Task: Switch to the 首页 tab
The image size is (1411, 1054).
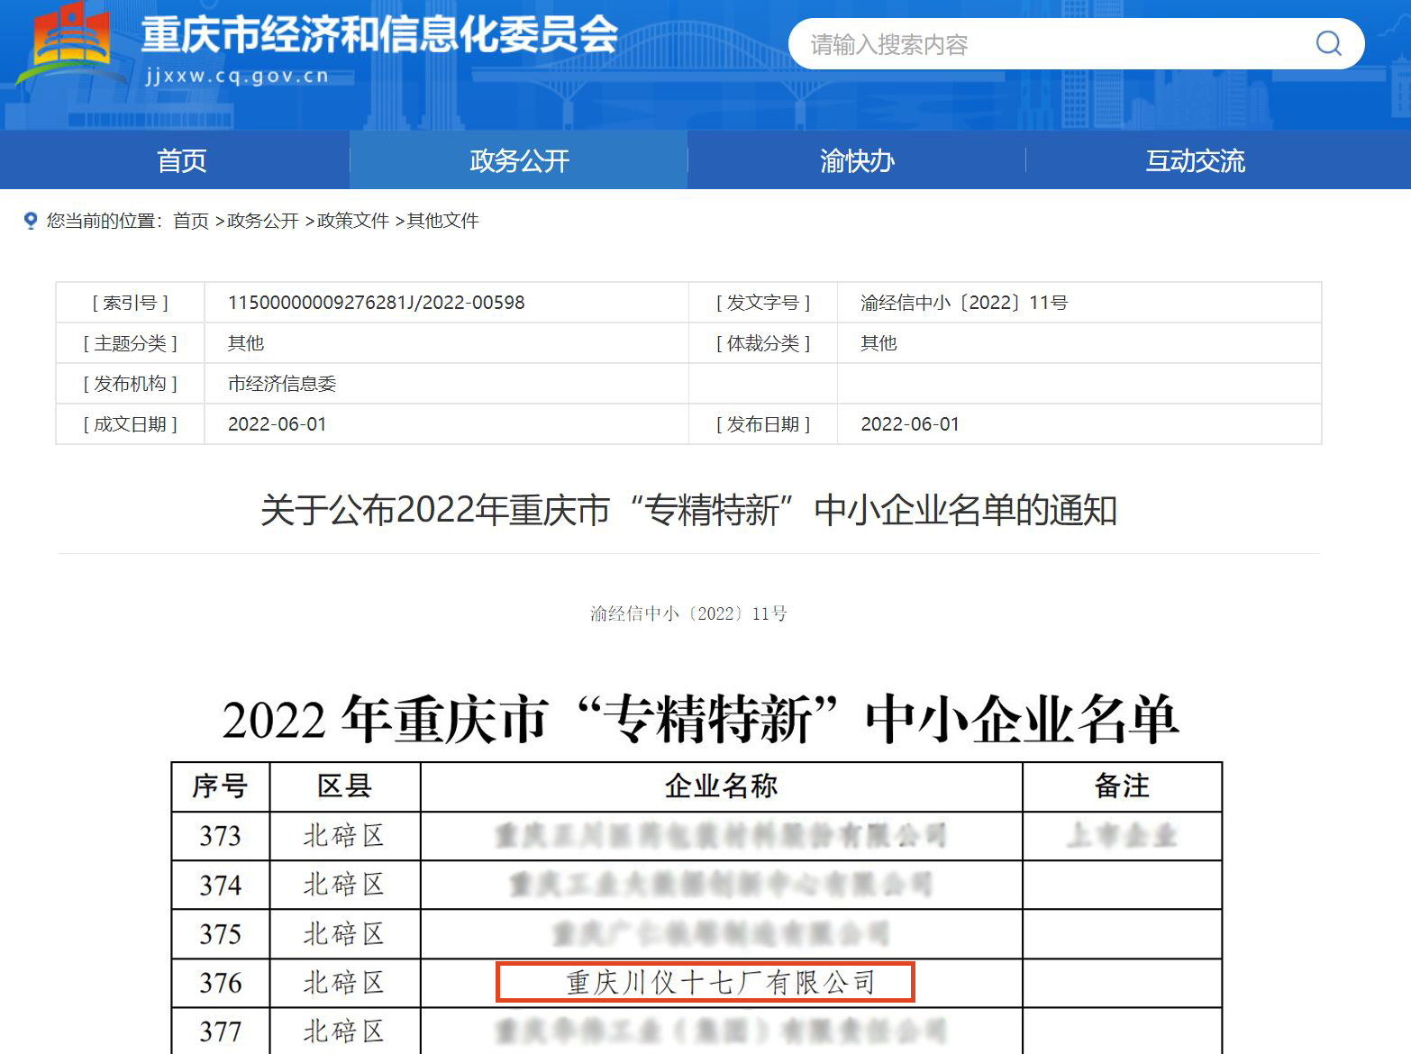Action: (x=181, y=160)
